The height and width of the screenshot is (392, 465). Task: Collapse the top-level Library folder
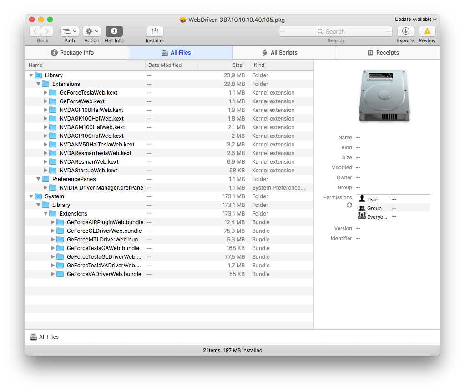pyautogui.click(x=31, y=75)
